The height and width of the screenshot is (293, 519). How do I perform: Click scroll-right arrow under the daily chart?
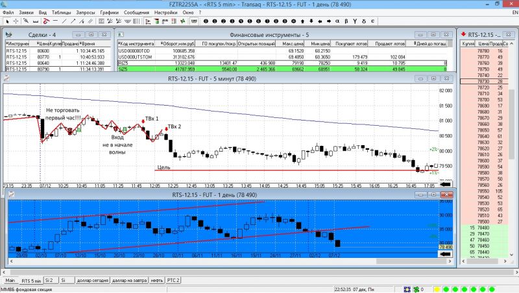(x=450, y=261)
